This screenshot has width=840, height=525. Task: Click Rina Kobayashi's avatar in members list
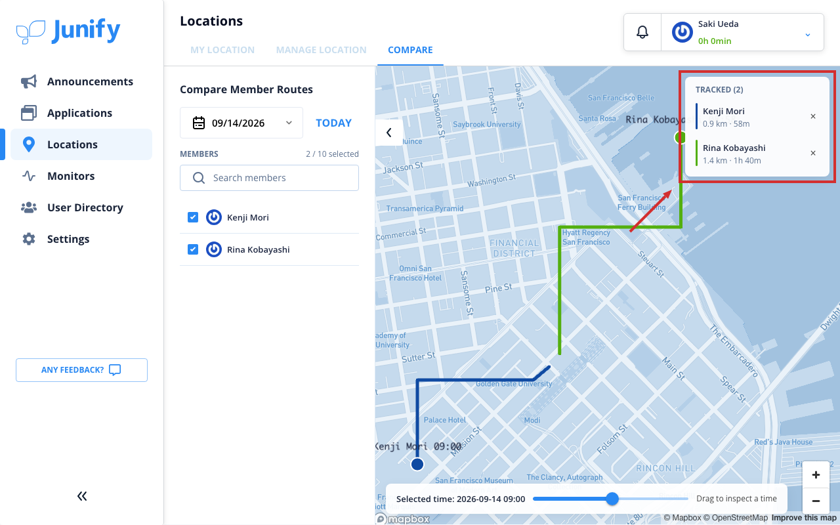[213, 249]
